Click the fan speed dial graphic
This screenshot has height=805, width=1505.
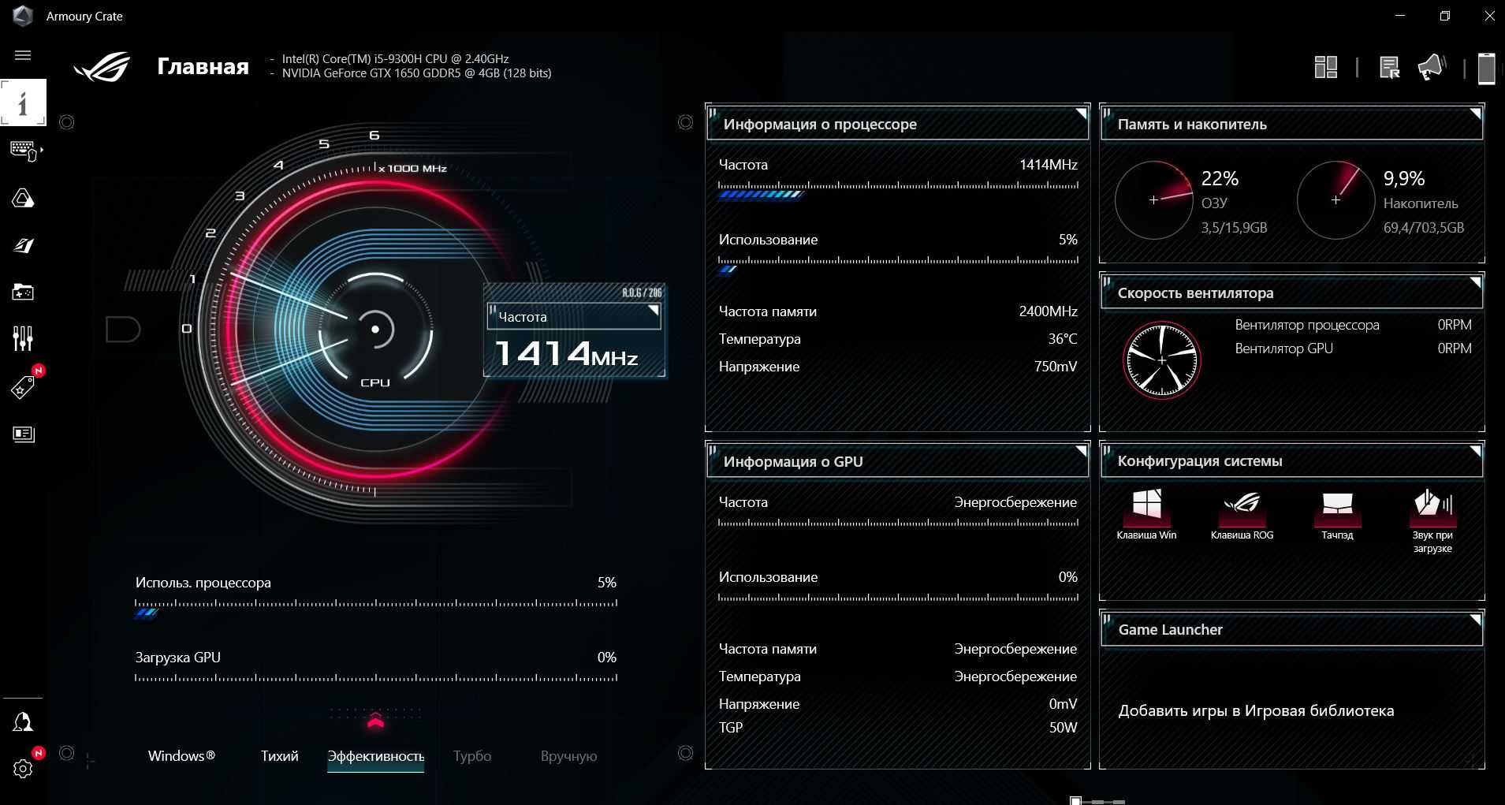tap(1161, 360)
